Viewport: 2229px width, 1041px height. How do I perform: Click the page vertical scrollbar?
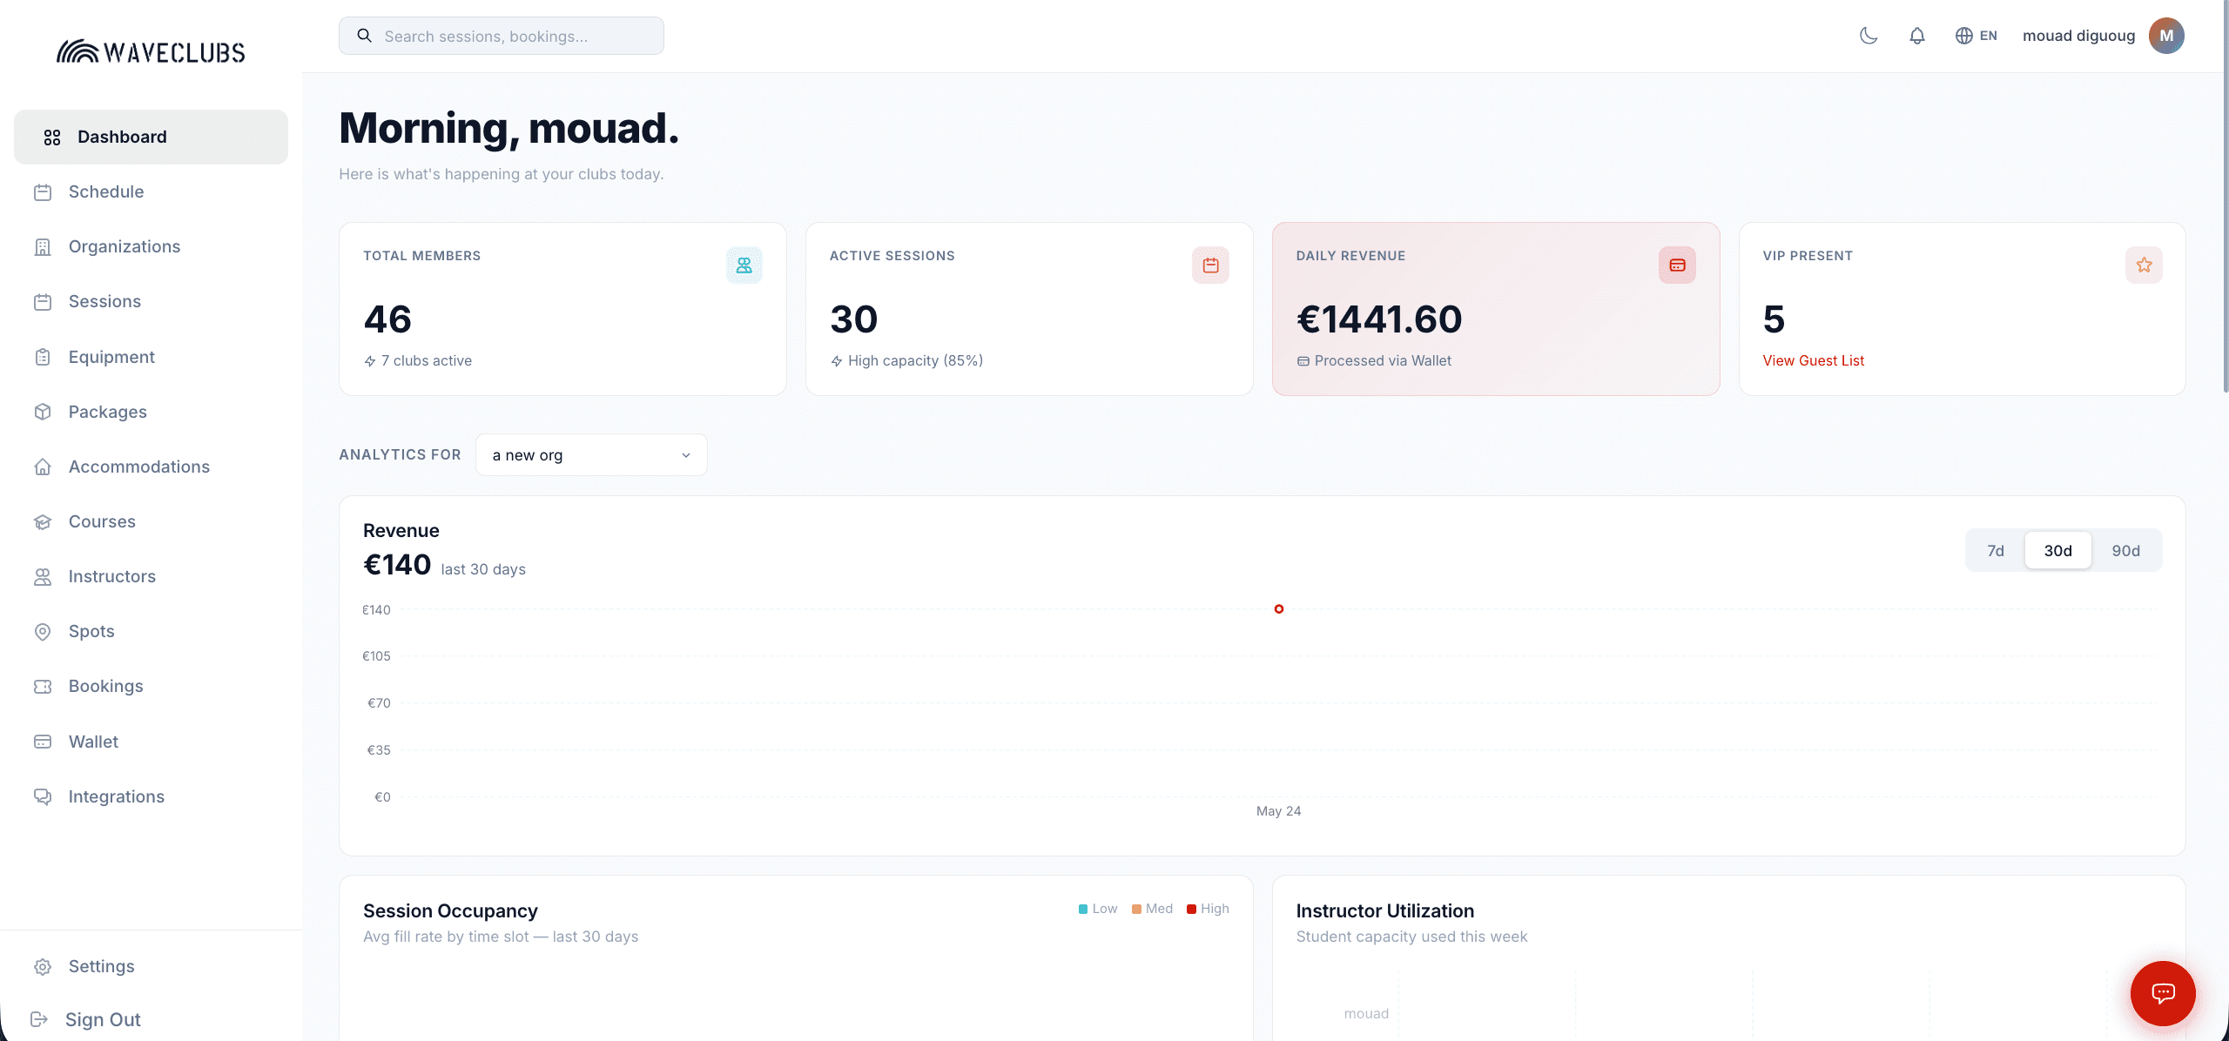(x=2225, y=196)
